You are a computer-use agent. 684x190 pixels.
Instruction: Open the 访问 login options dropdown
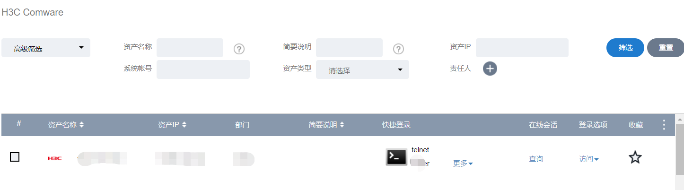click(588, 159)
